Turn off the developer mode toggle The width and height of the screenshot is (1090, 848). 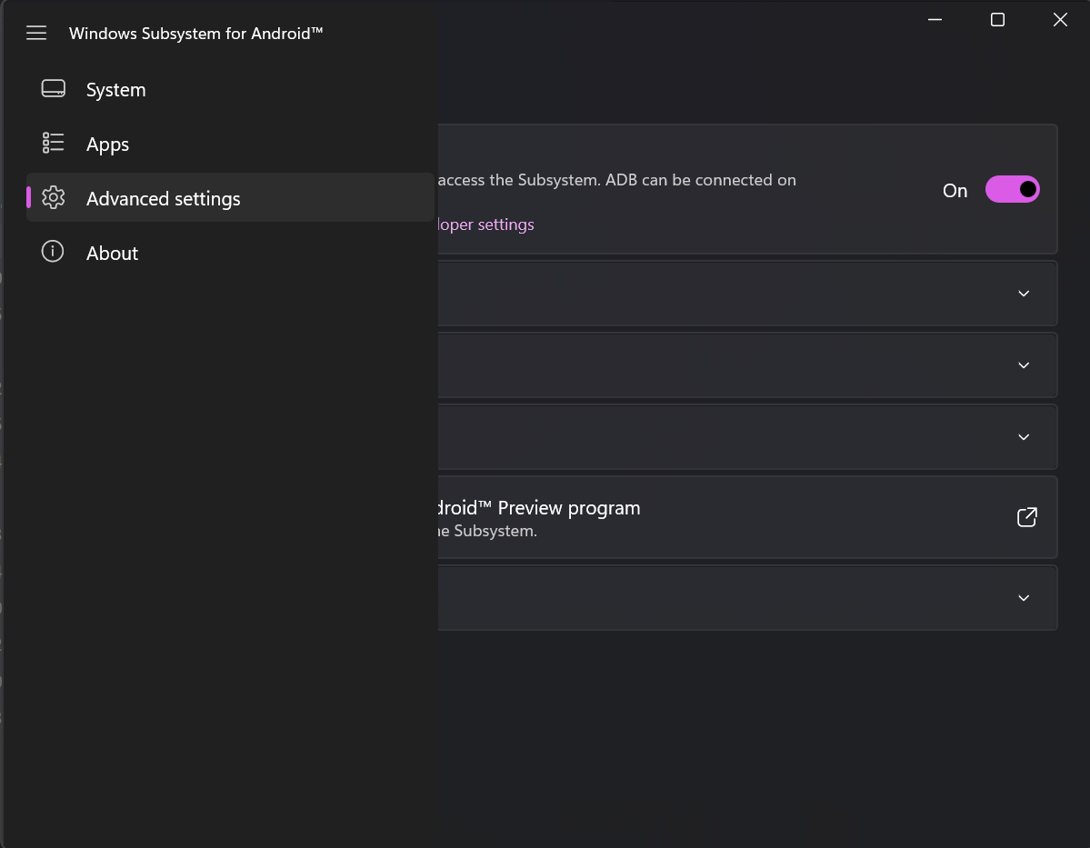tap(1012, 190)
